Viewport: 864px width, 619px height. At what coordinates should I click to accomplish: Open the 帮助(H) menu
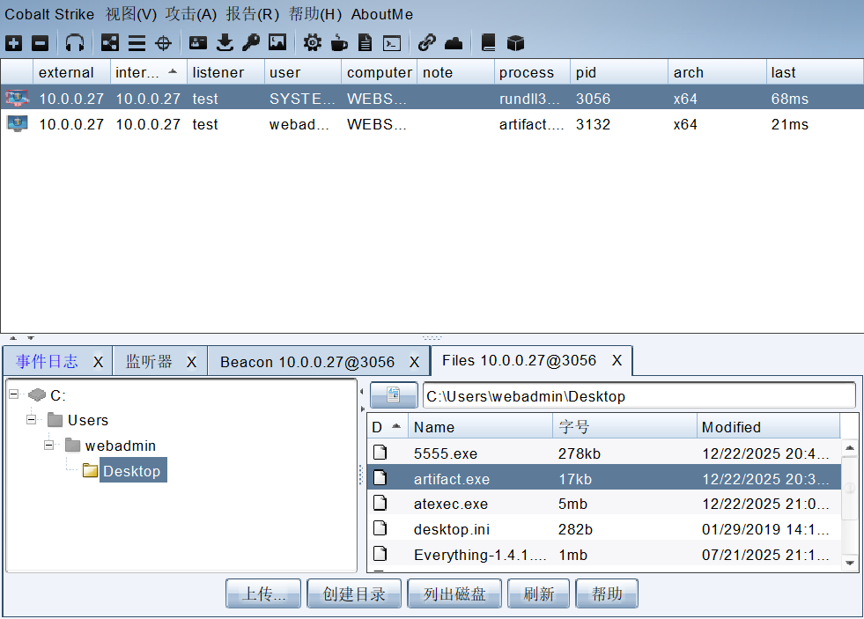(315, 14)
